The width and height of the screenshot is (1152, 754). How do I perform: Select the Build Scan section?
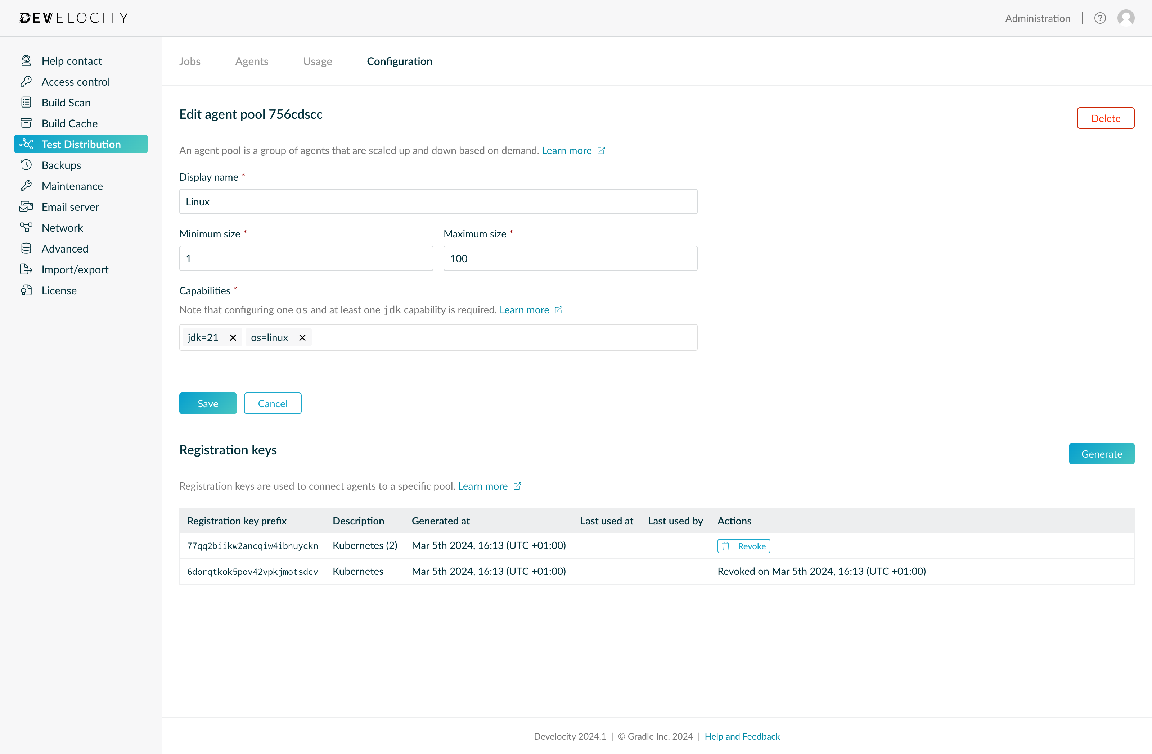coord(66,102)
